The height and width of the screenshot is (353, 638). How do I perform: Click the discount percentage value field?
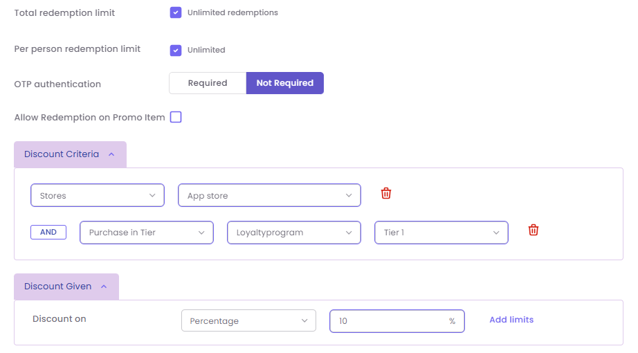click(x=391, y=320)
